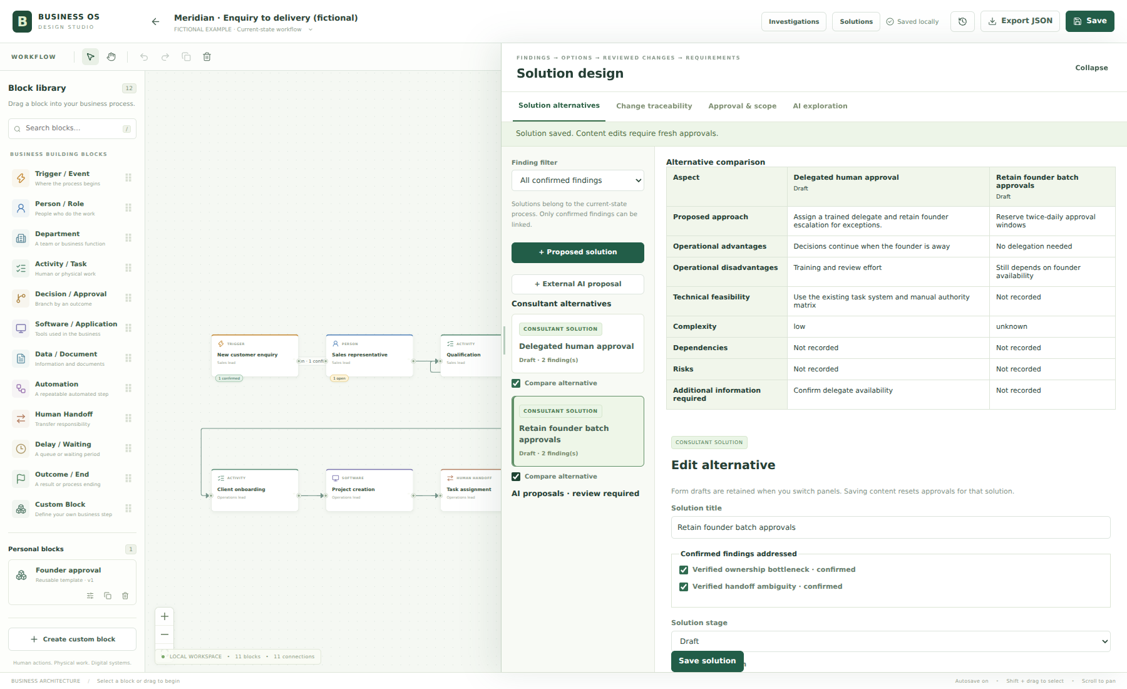The image size is (1127, 689).
Task: Open the Investigations view
Action: click(794, 21)
